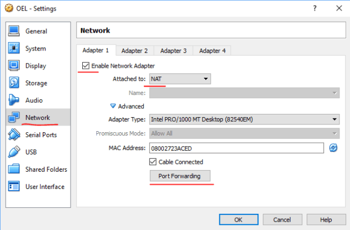Switch to the Adapter 1 tab
This screenshot has height=230, width=350.
96,50
